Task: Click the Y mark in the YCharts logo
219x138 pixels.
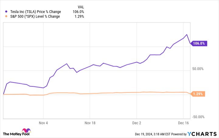Action: tap(189, 134)
